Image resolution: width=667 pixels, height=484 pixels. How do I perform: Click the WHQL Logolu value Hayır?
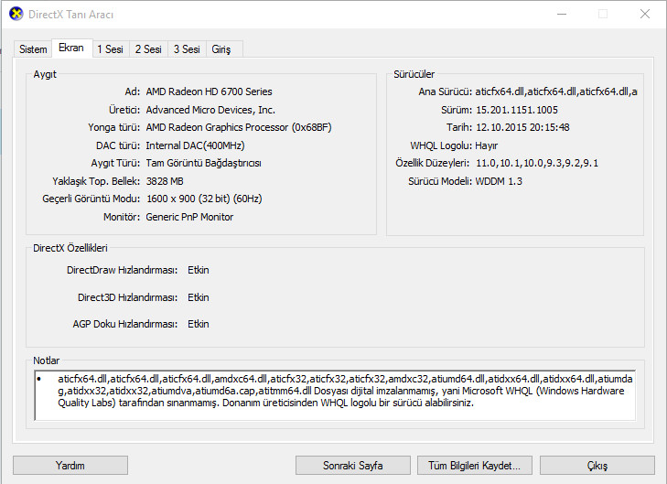tap(486, 145)
